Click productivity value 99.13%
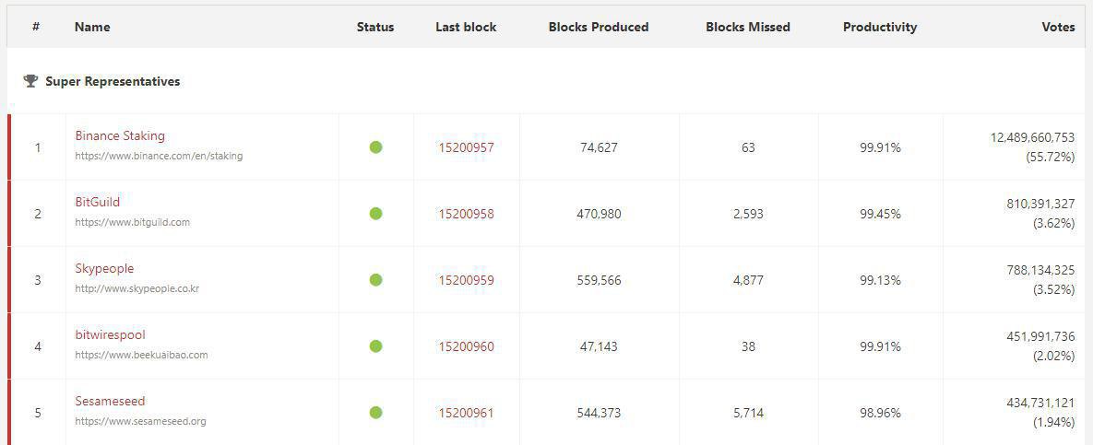Viewport: 1093px width, 445px height. (x=880, y=281)
